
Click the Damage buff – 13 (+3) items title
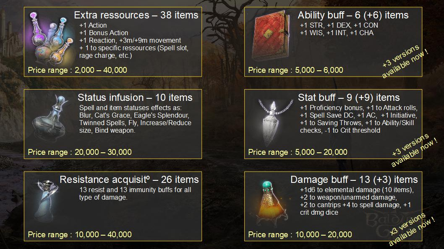pyautogui.click(x=354, y=180)
